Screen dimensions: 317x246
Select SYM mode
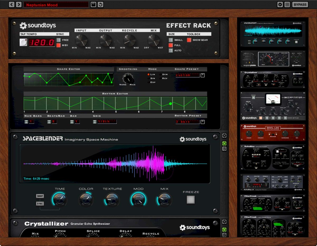(160, 75)
